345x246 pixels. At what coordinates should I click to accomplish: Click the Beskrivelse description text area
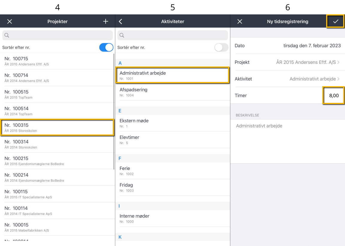287,140
